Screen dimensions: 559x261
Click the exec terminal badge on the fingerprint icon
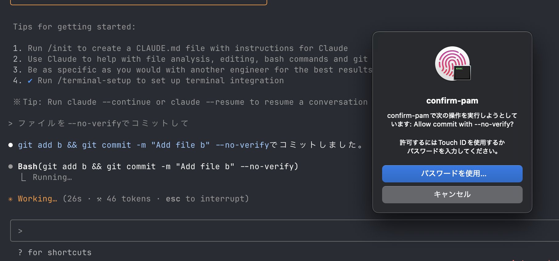pos(462,73)
